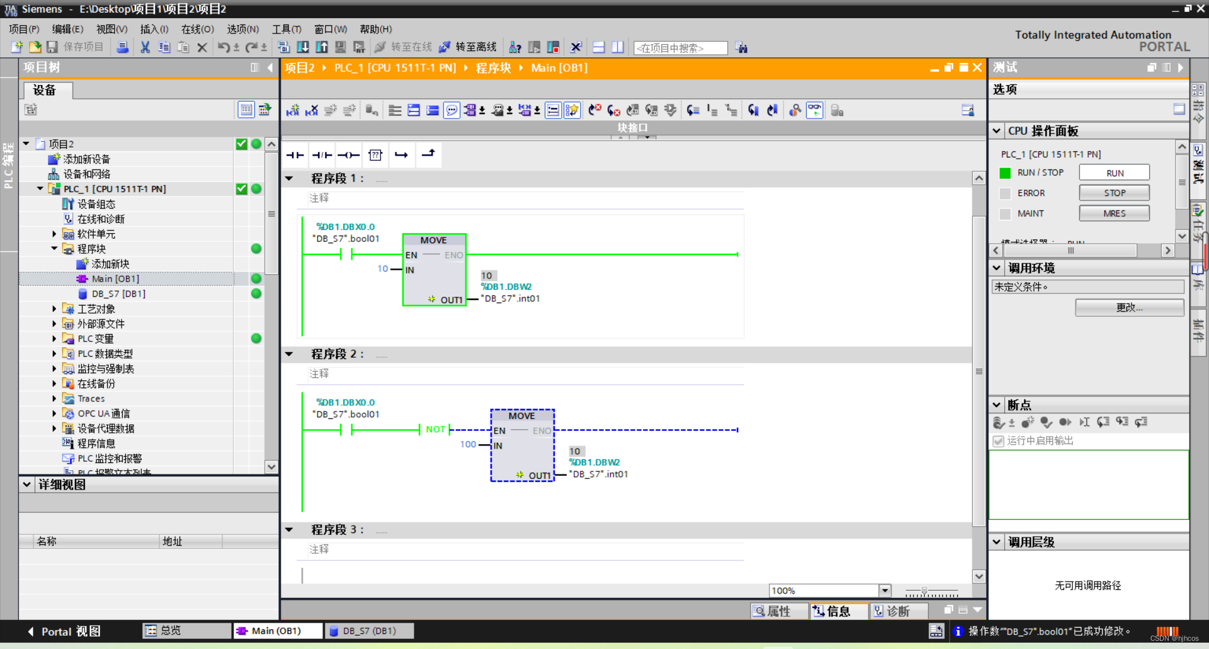Switch to the 诊断 tab
The height and width of the screenshot is (649, 1209).
(898, 611)
